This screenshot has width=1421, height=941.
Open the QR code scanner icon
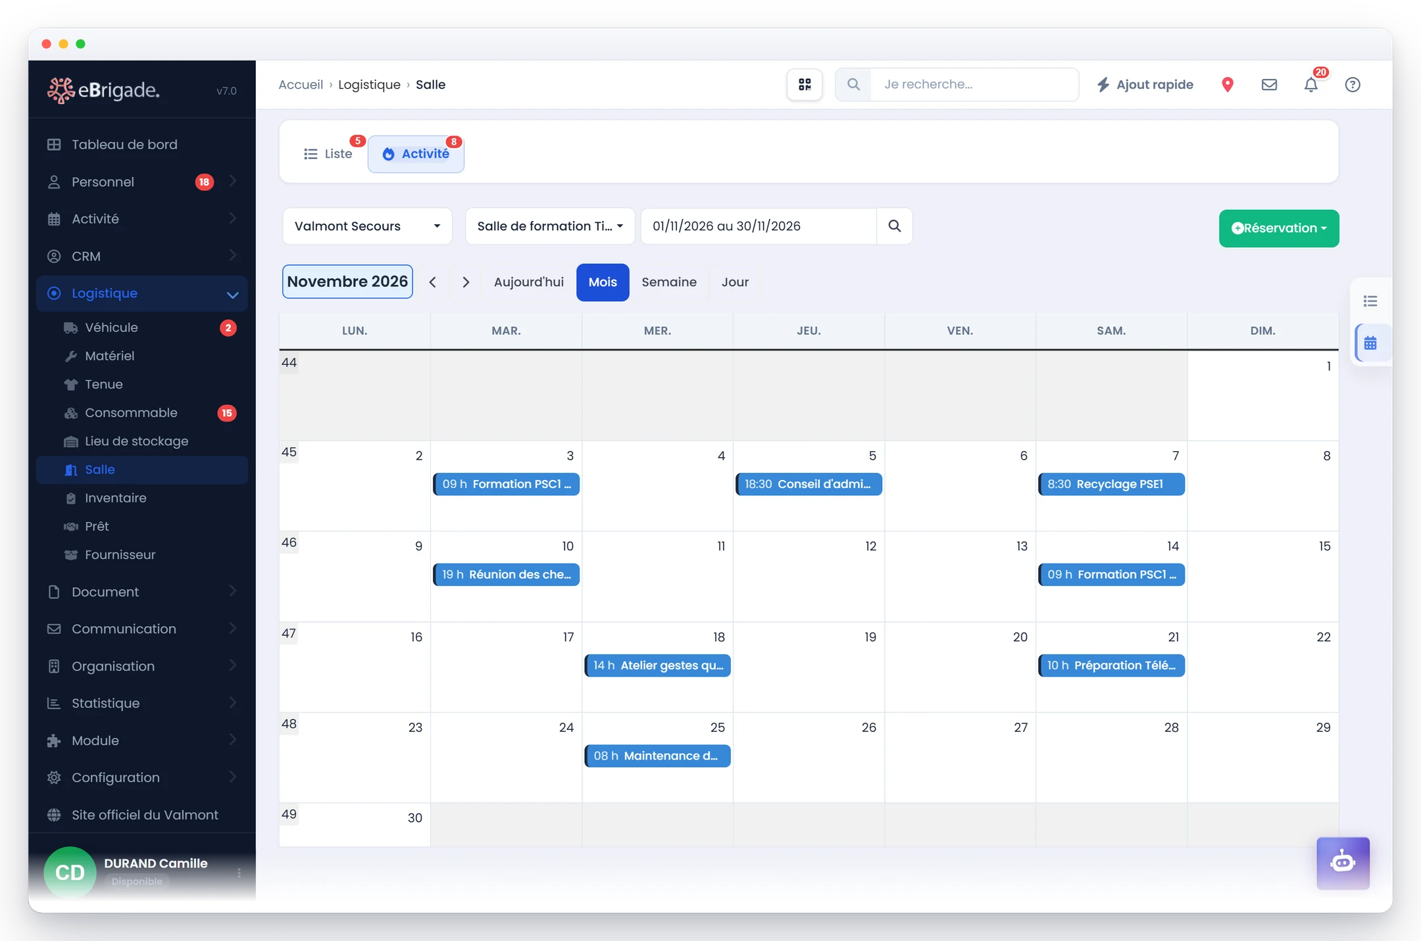[805, 84]
